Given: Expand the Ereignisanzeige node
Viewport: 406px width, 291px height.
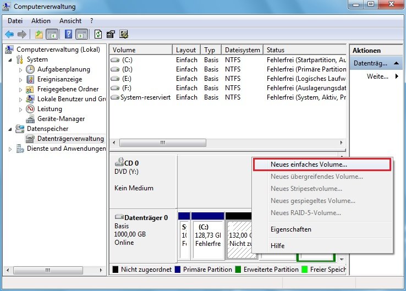Looking at the screenshot, I should pos(20,80).
